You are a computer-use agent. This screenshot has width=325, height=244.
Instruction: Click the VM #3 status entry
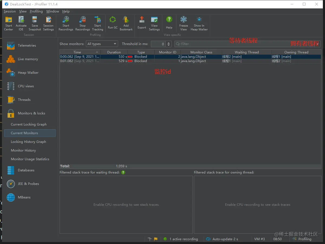coord(259,239)
